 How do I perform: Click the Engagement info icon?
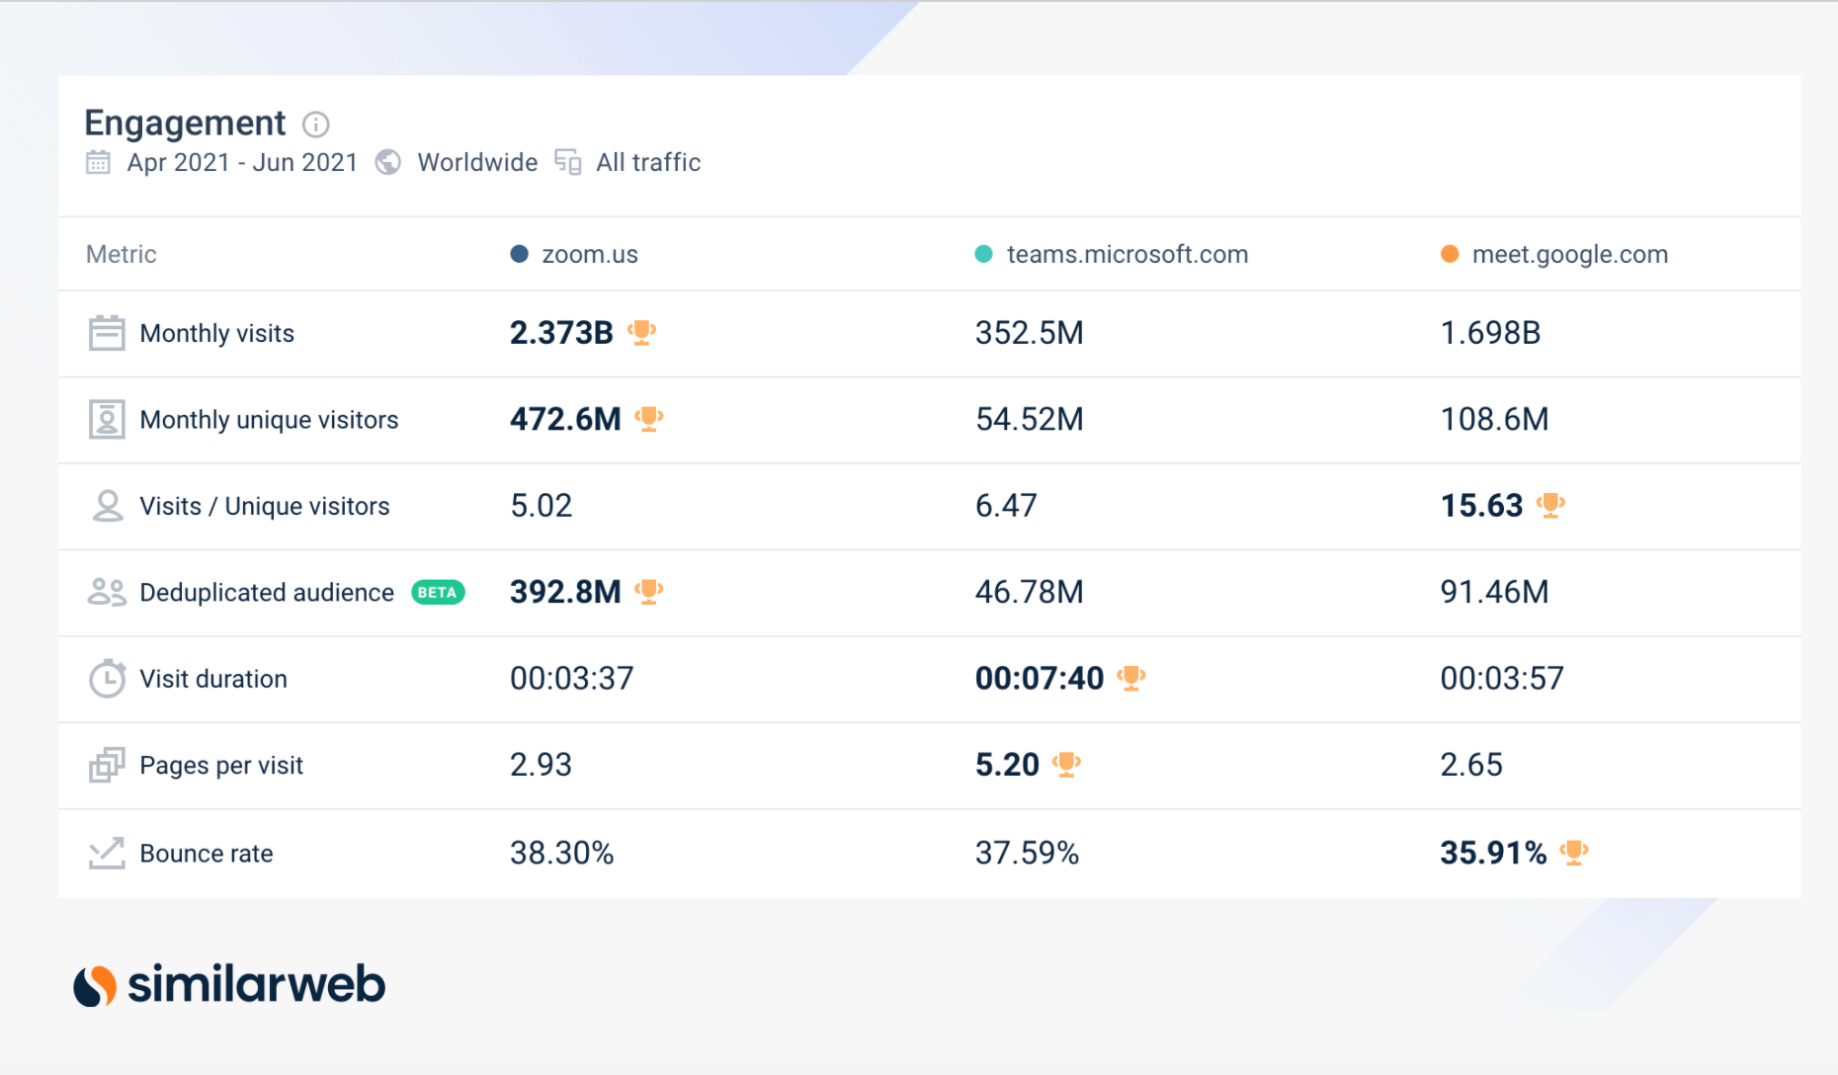click(x=315, y=124)
